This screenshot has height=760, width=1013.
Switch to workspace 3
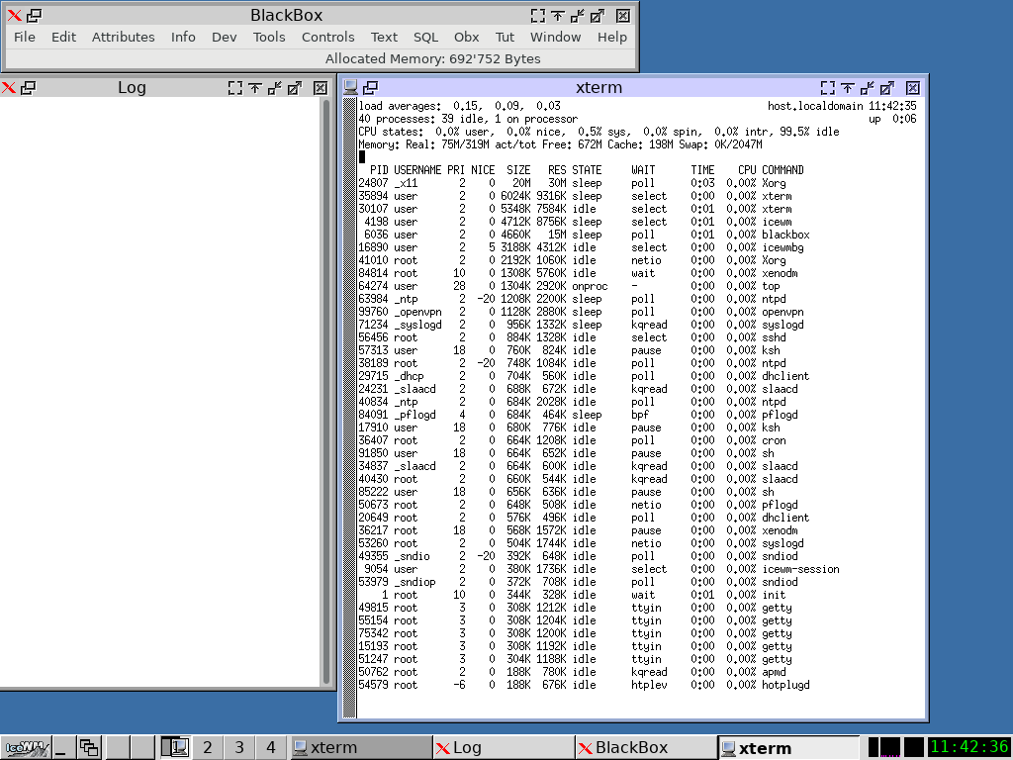click(x=239, y=747)
